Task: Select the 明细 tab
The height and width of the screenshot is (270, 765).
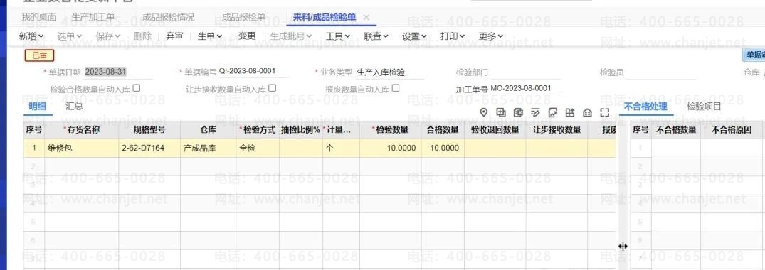Action: coord(37,107)
